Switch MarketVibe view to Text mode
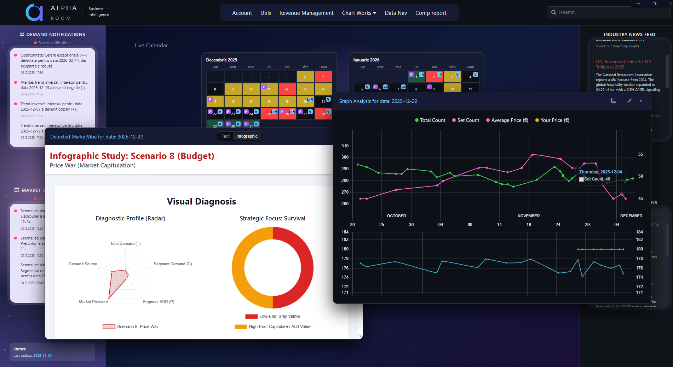The image size is (673, 367). (225, 136)
